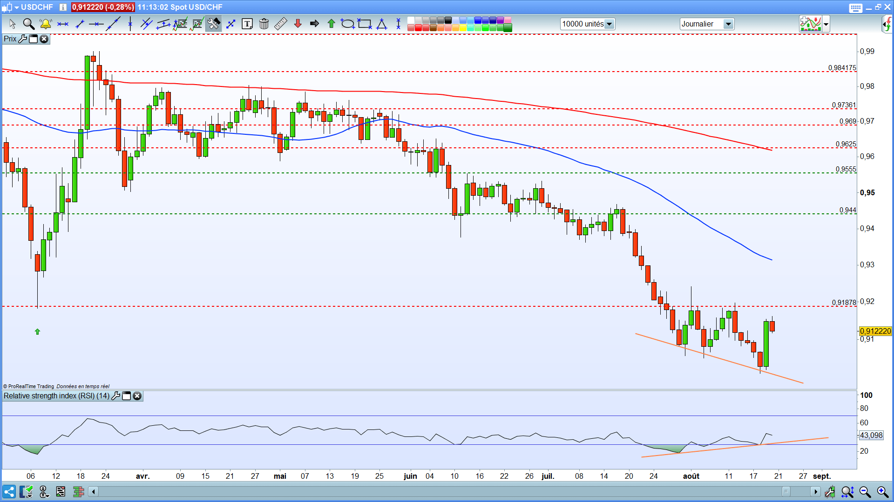Create an alert with bell icon
The image size is (894, 502).
[46, 24]
